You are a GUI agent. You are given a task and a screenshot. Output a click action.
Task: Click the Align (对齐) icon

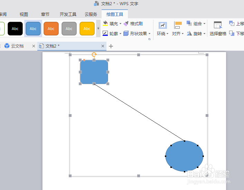(x=178, y=25)
